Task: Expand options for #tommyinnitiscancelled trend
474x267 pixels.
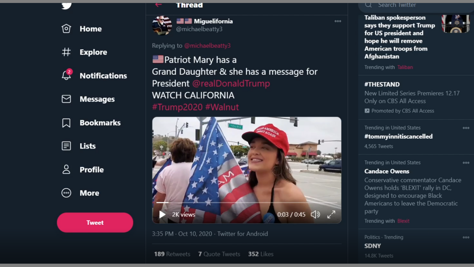Action: click(466, 128)
